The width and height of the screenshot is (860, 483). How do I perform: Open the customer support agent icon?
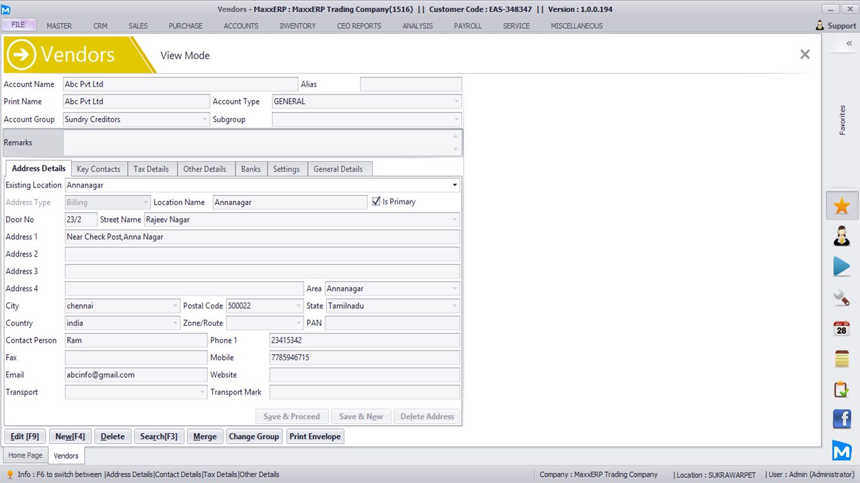tap(842, 236)
